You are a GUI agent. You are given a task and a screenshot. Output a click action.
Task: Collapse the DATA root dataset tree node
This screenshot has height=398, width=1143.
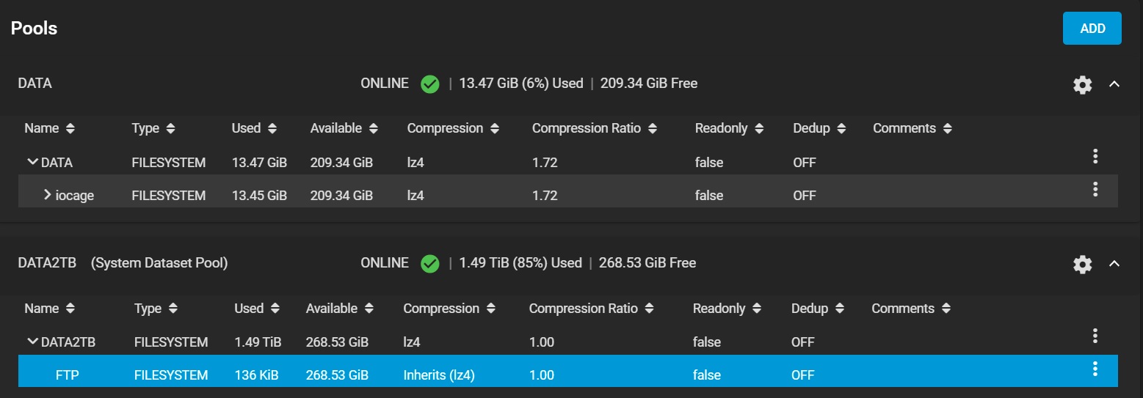pyautogui.click(x=32, y=162)
